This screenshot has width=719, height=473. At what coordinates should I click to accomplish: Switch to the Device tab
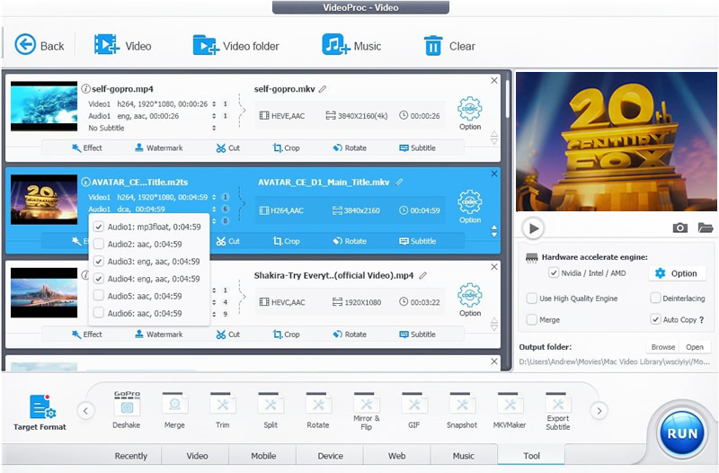click(x=330, y=456)
